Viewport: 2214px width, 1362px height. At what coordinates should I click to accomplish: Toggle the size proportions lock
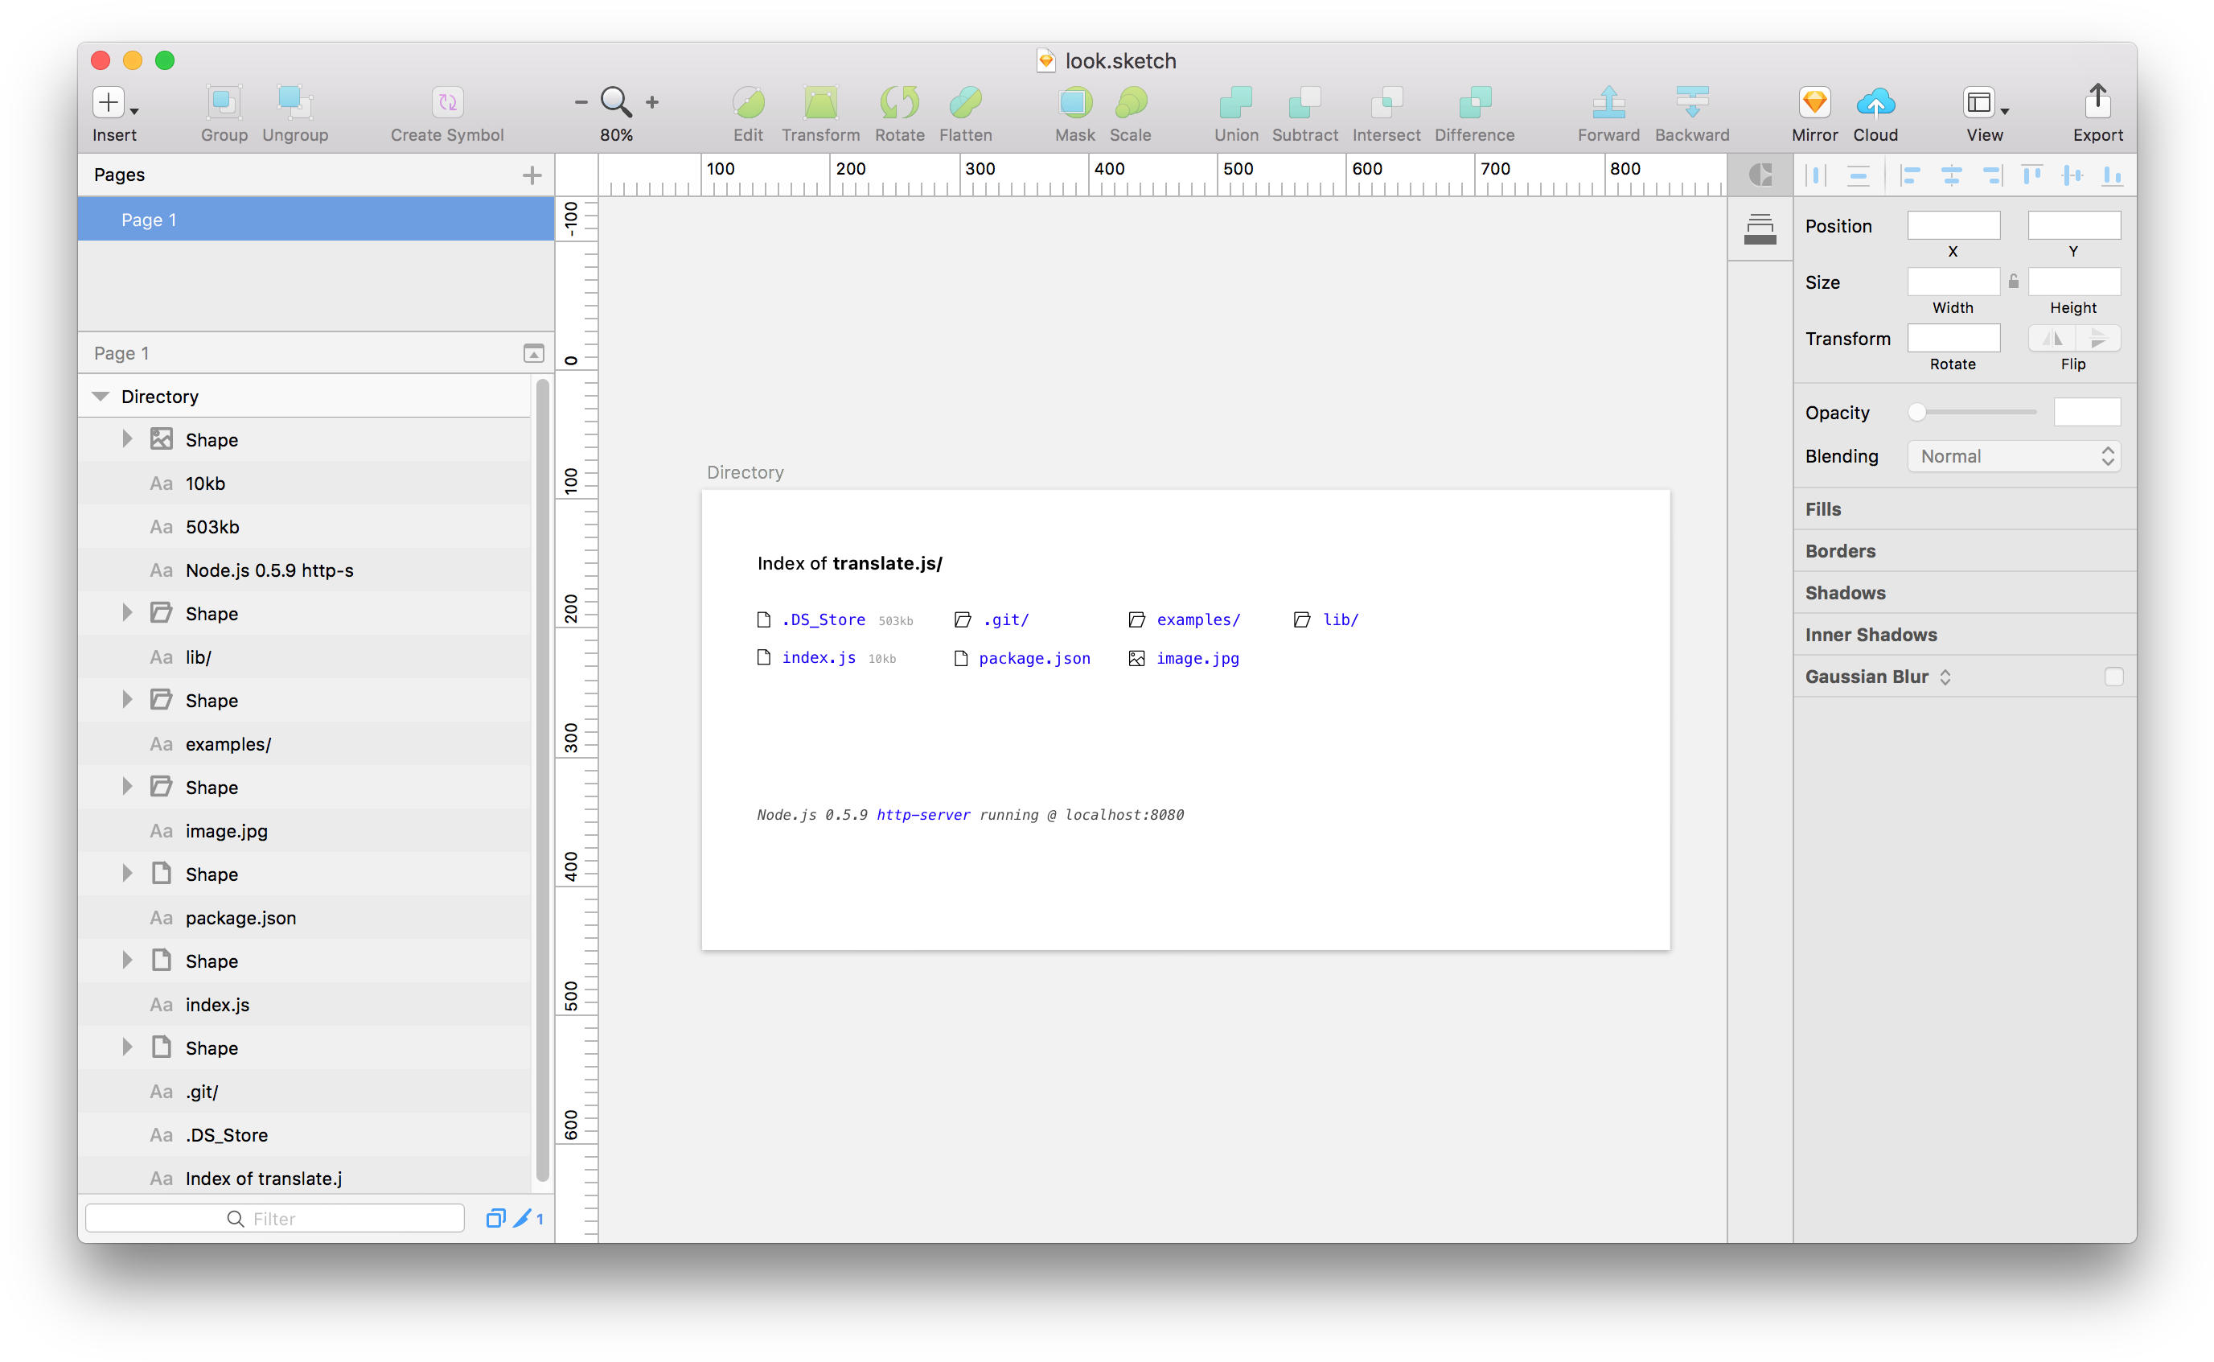pos(2013,282)
